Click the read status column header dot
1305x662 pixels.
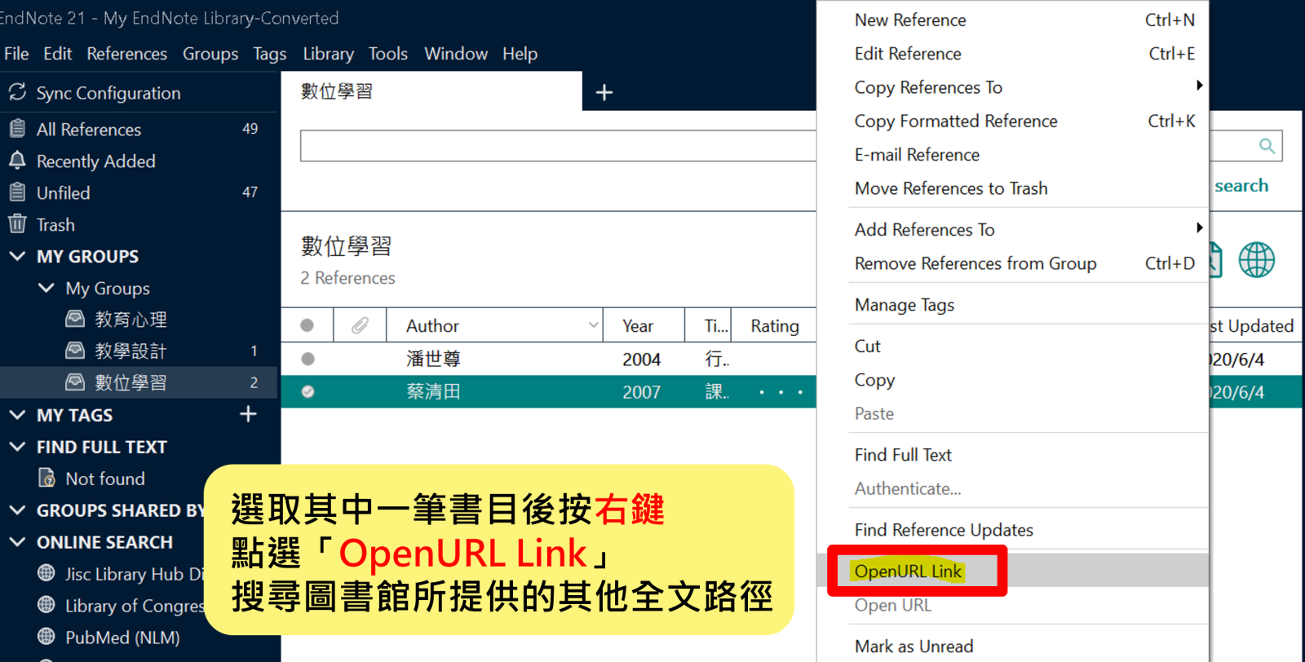pos(307,326)
